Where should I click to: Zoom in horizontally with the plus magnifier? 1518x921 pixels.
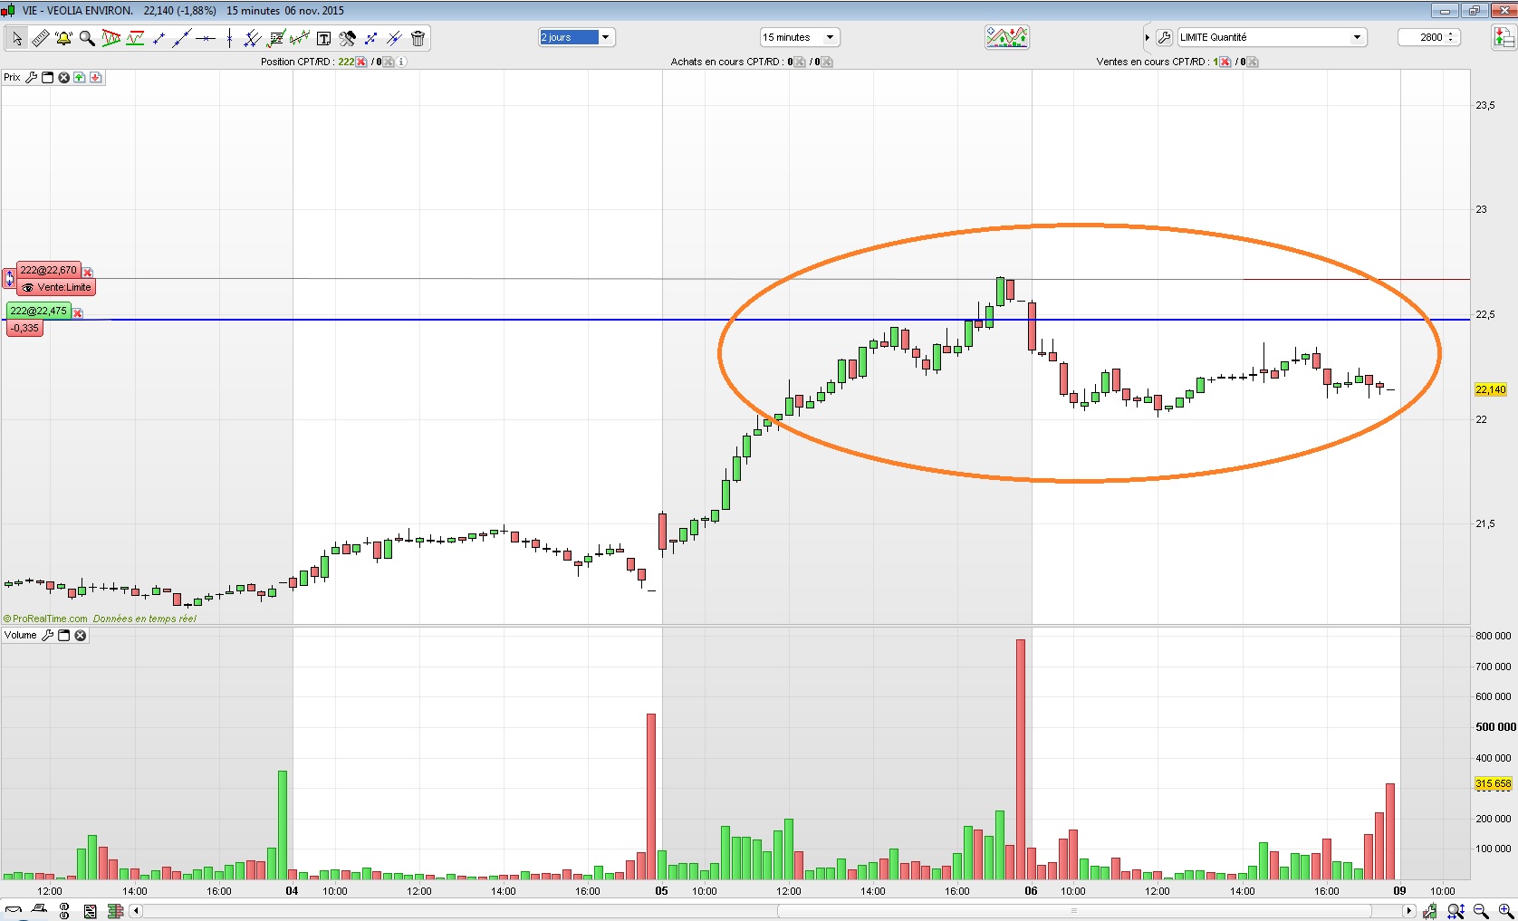pos(1505,911)
